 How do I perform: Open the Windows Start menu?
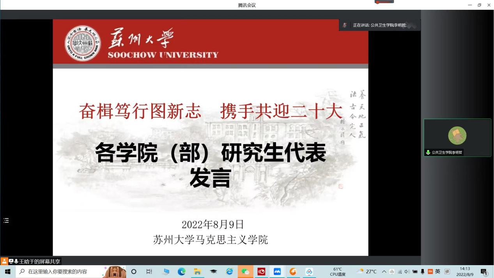click(7, 272)
